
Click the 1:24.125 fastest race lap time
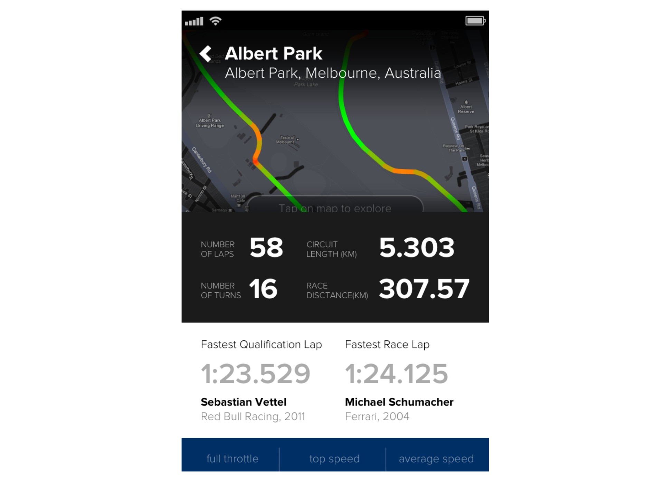(396, 374)
